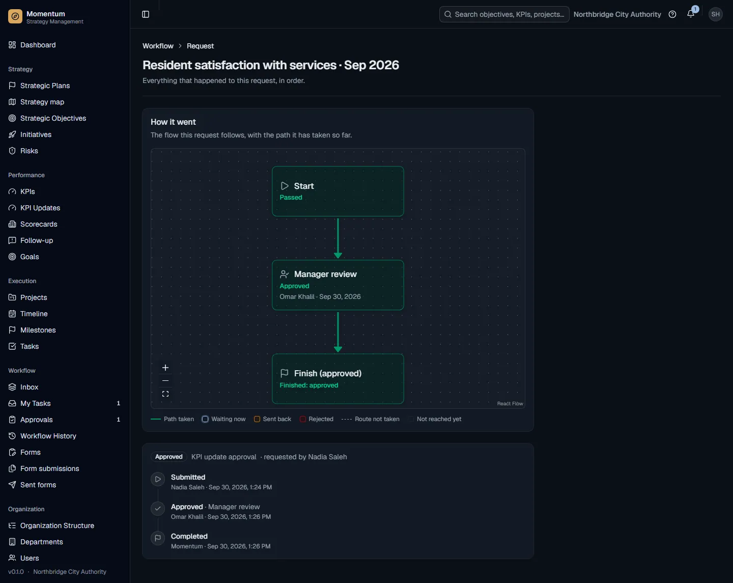The height and width of the screenshot is (583, 733).
Task: Click Manager review person icon
Action: tap(285, 274)
